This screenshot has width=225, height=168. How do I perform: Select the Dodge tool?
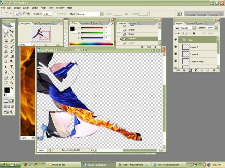12,61
